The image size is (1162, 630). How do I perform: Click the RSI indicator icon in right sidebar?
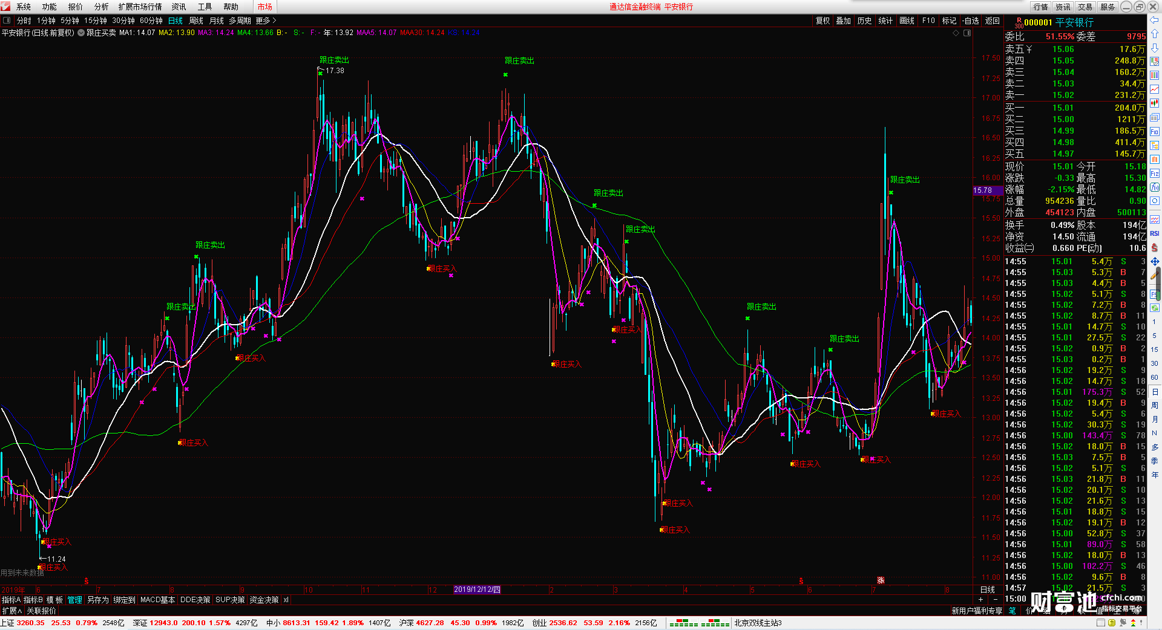(x=1154, y=233)
